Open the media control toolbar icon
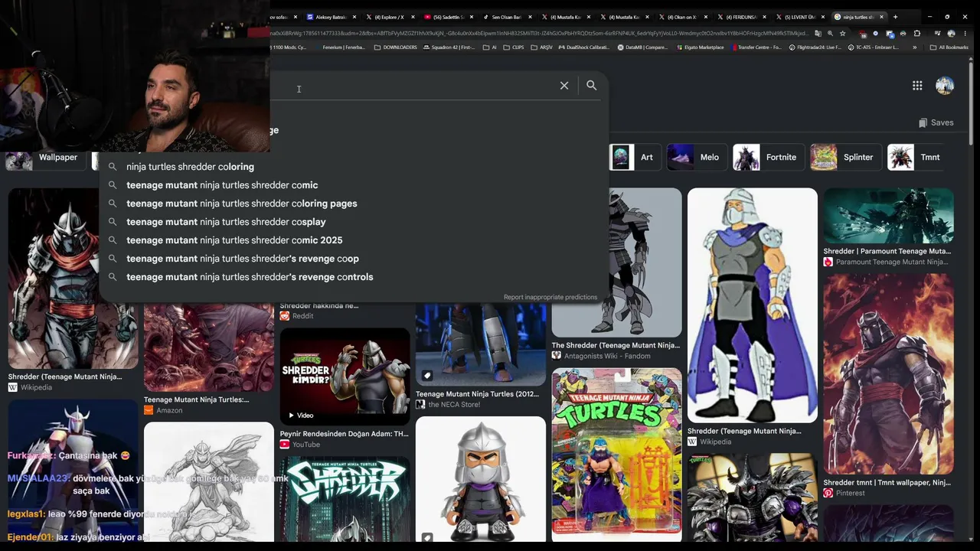This screenshot has width=980, height=551. tap(937, 34)
